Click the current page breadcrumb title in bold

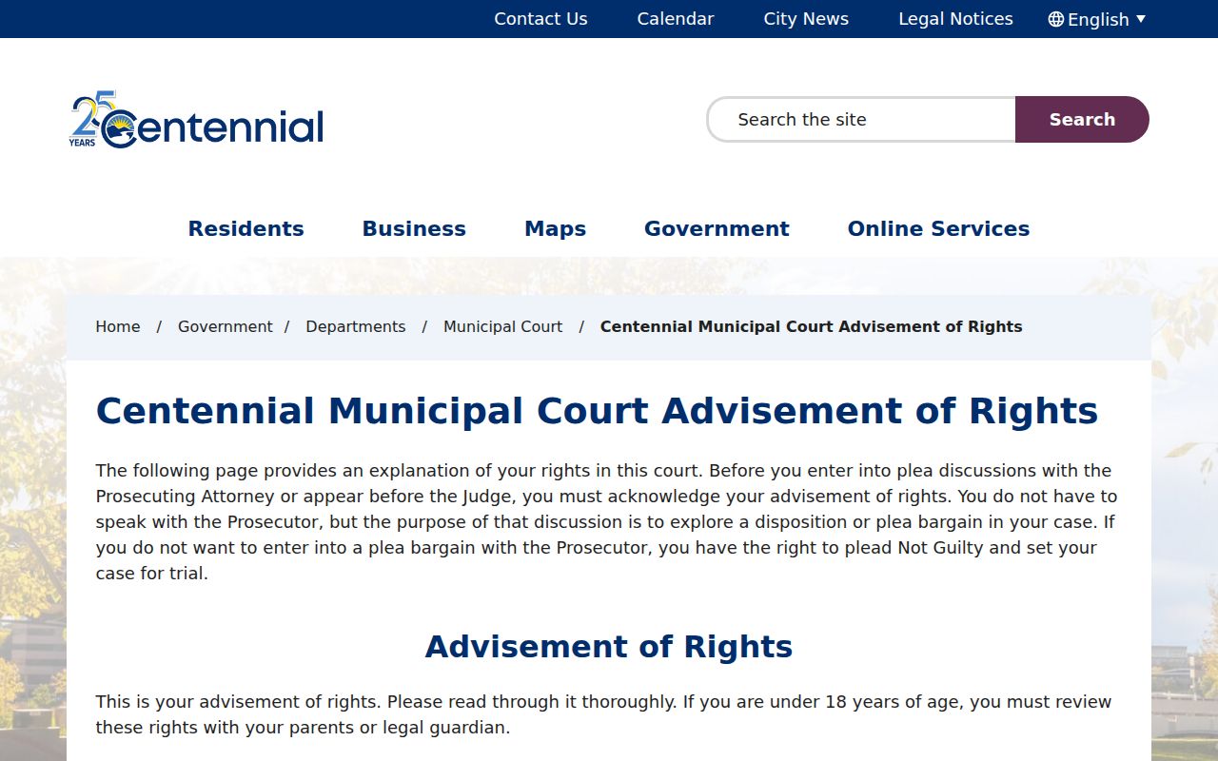[x=812, y=326]
